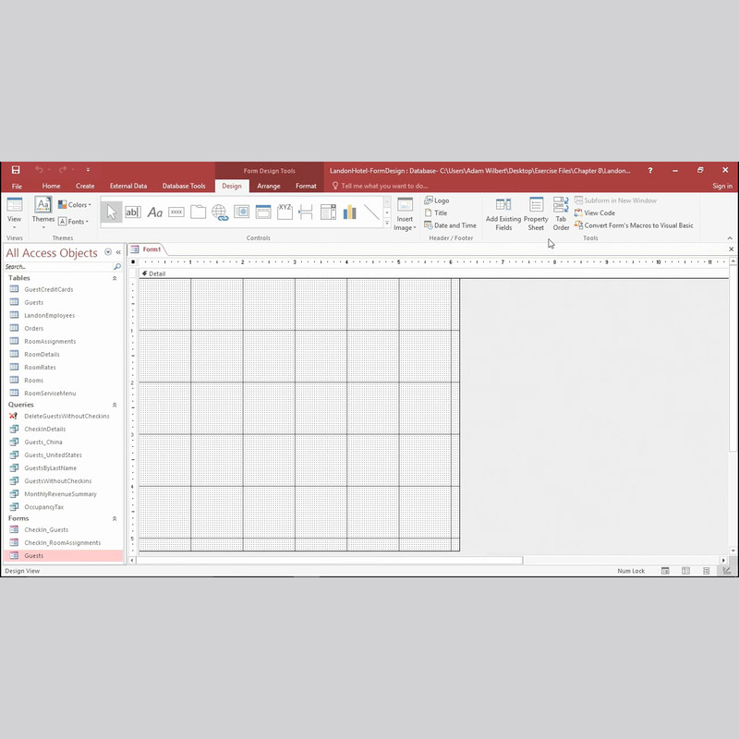Click the Save icon in Quick Access Toolbar

point(16,170)
